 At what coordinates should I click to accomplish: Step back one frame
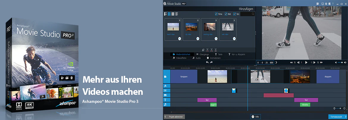(299, 63)
